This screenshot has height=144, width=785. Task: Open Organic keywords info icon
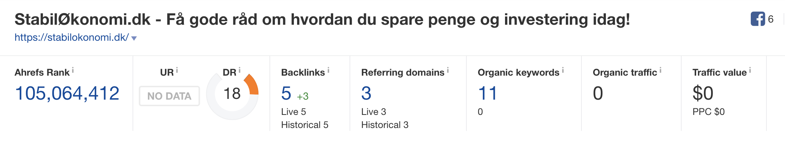[x=563, y=70]
